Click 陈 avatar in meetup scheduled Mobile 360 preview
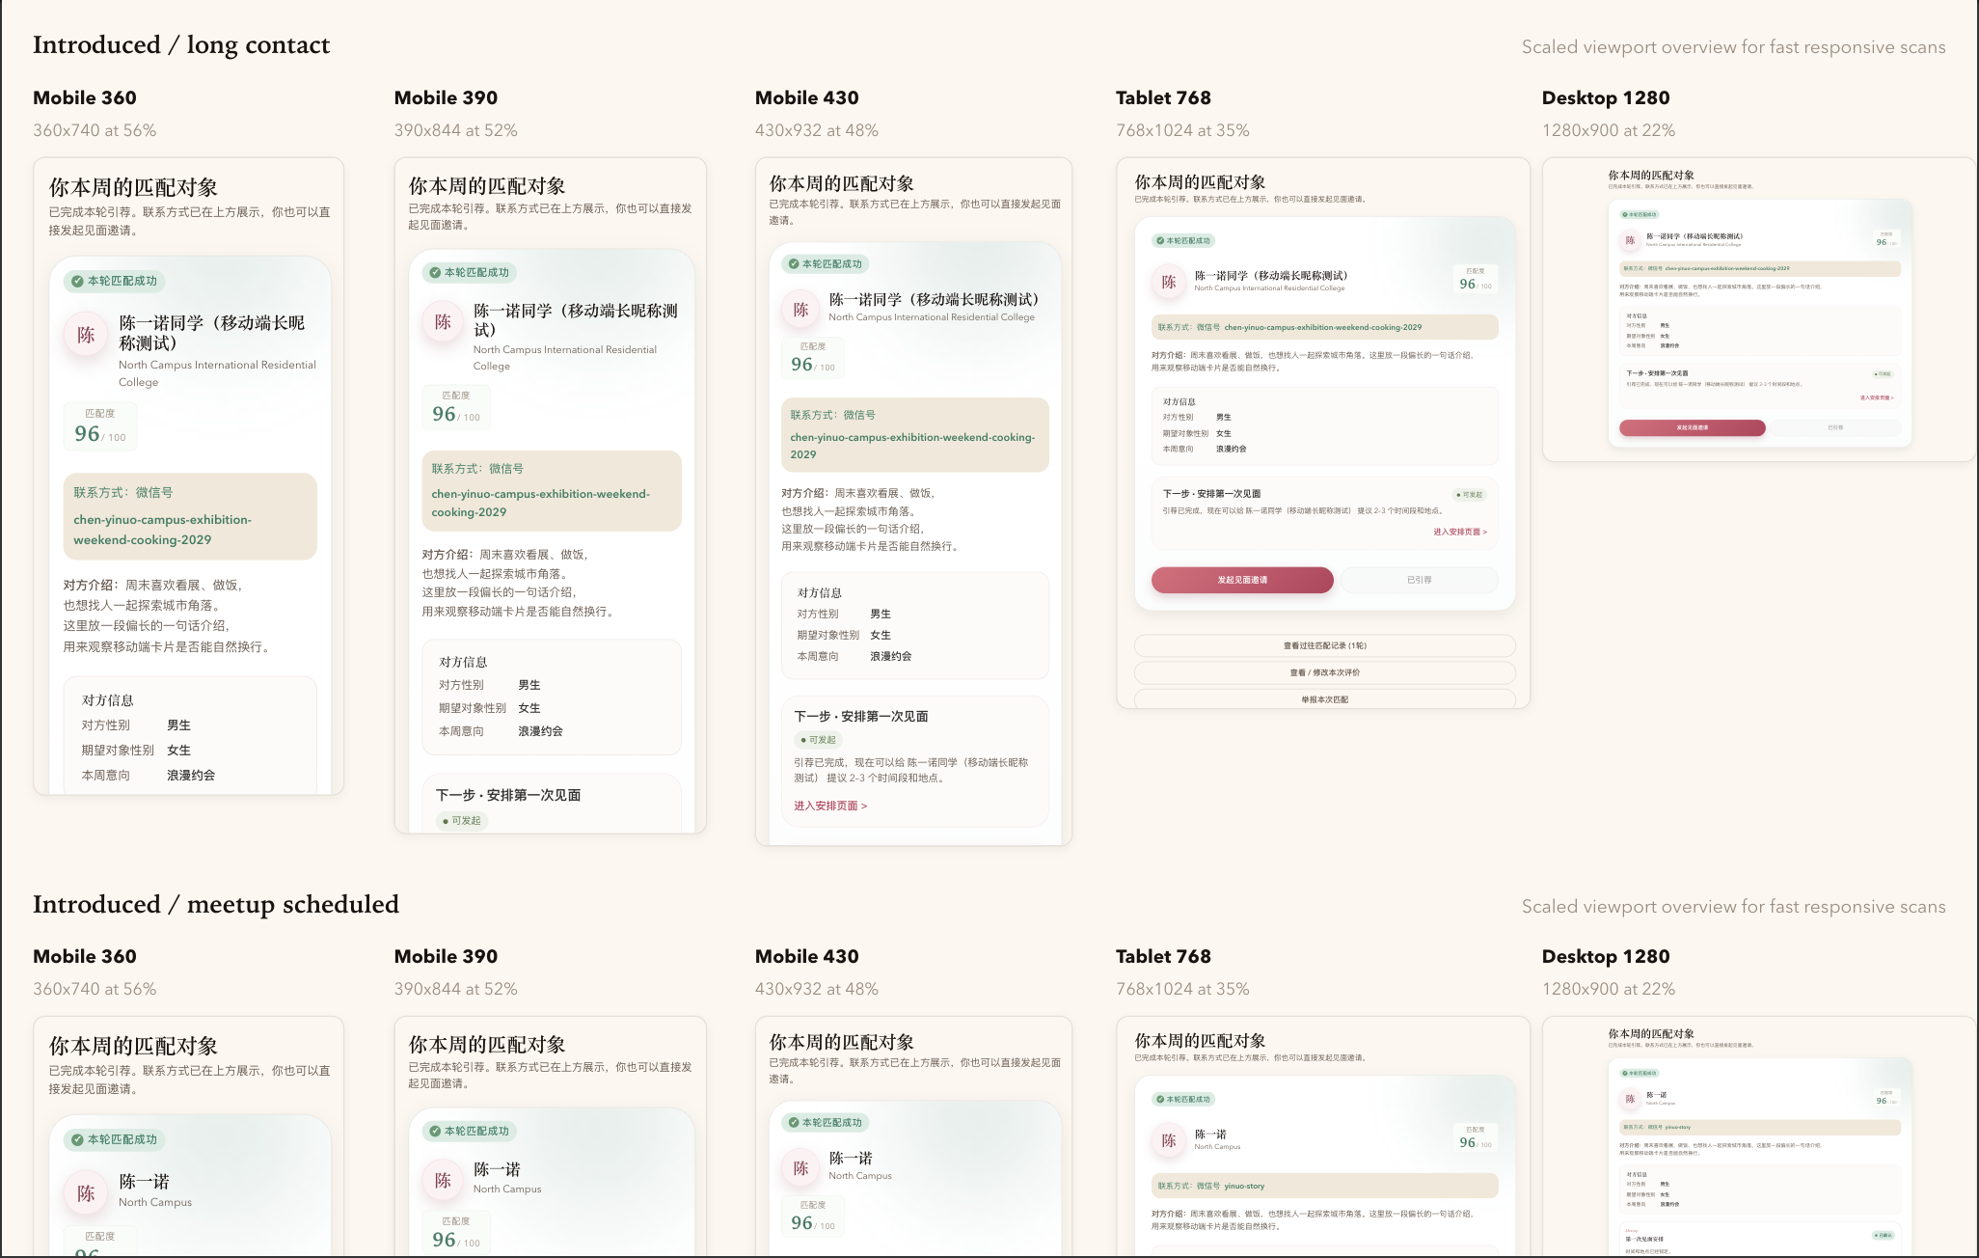Viewport: 1979px width, 1258px height. coord(86,1193)
